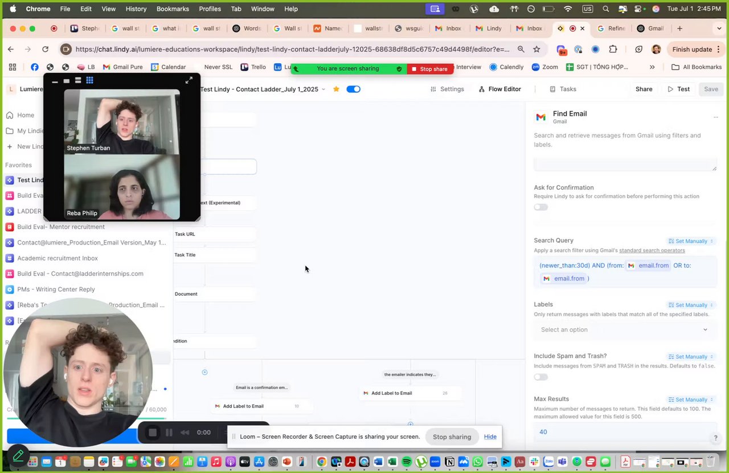Open the Find Email panel three-dot menu
729x473 pixels.
click(716, 117)
